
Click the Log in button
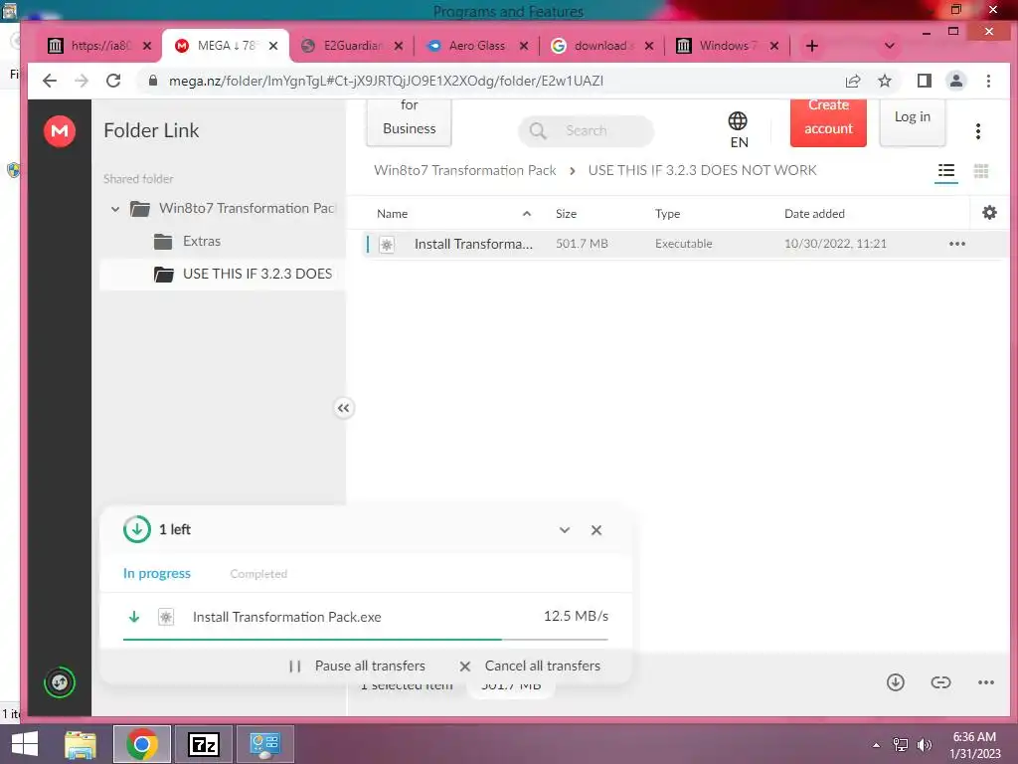[x=913, y=120]
